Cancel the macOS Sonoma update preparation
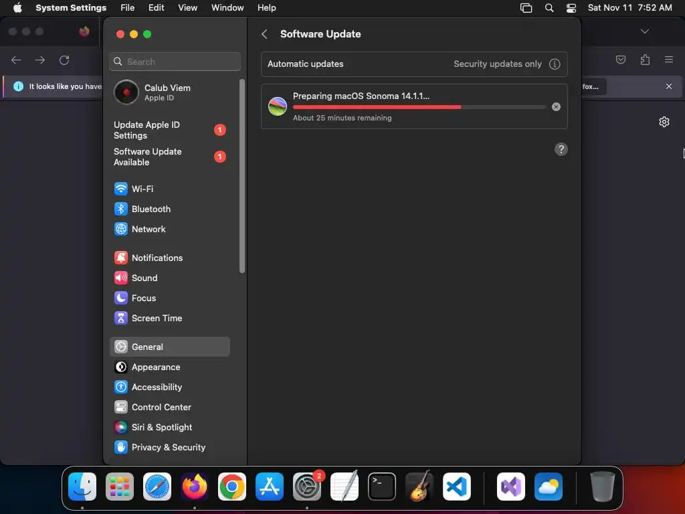 (556, 106)
